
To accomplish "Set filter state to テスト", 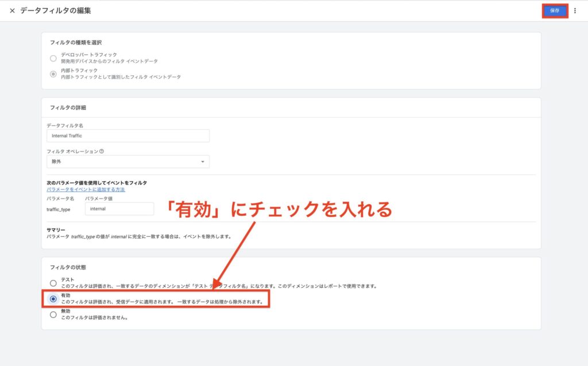I will point(53,283).
